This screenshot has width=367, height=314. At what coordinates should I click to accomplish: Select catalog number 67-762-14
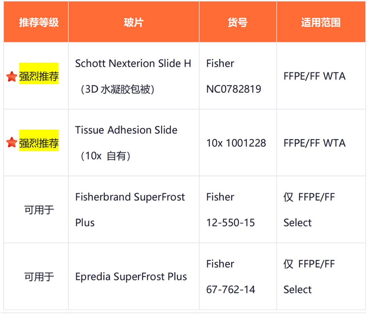pyautogui.click(x=230, y=290)
